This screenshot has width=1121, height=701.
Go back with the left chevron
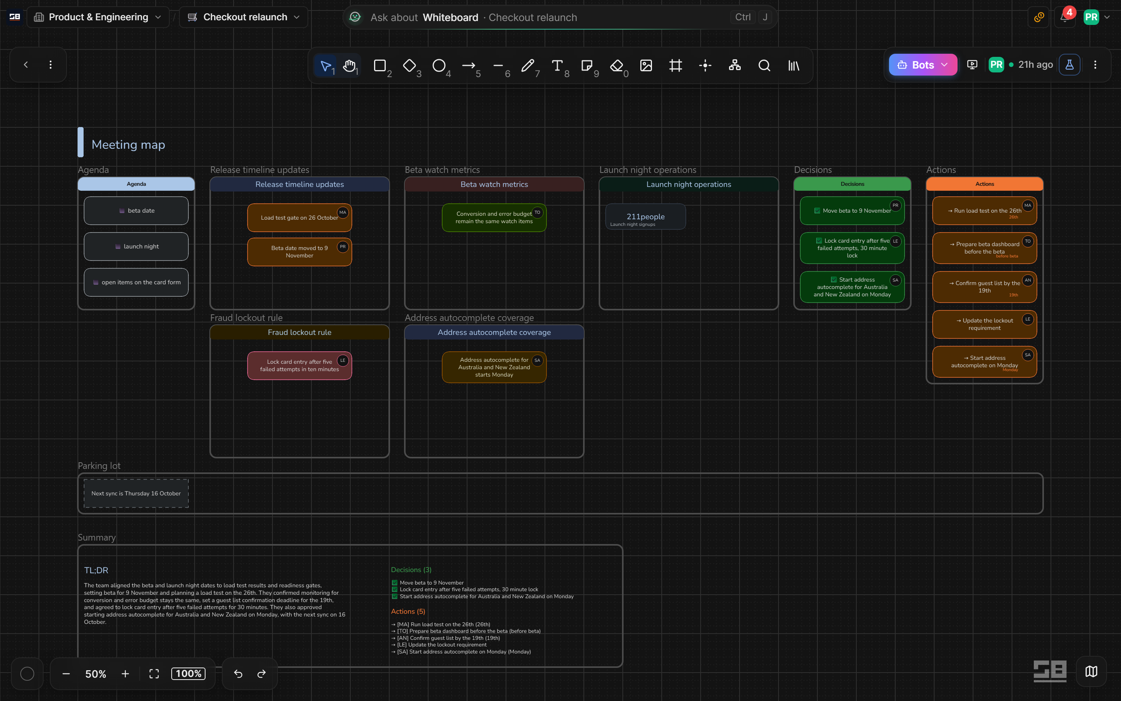point(26,65)
